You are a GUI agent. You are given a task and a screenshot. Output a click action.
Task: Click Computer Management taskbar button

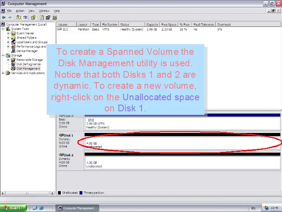(x=77, y=208)
